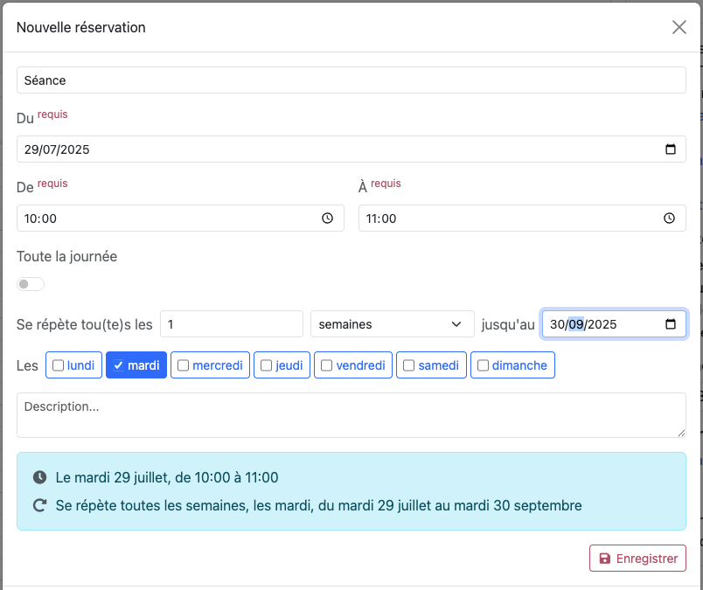Image resolution: width=703 pixels, height=590 pixels.
Task: Tick the vendredi day option
Action: [327, 365]
